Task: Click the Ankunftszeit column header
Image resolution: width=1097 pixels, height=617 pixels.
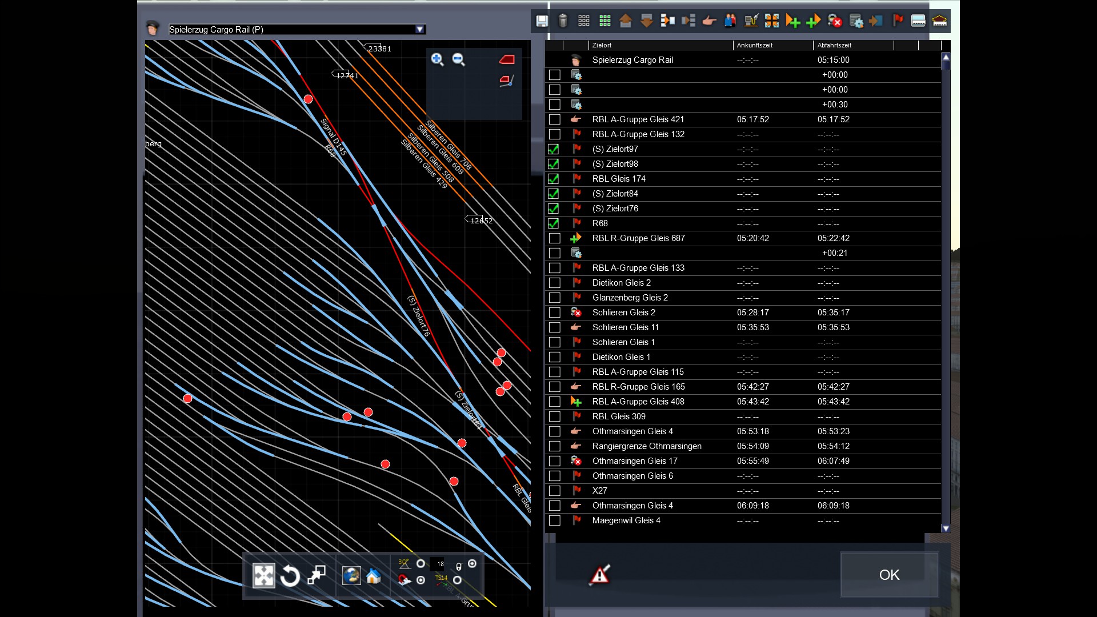Action: 754,45
